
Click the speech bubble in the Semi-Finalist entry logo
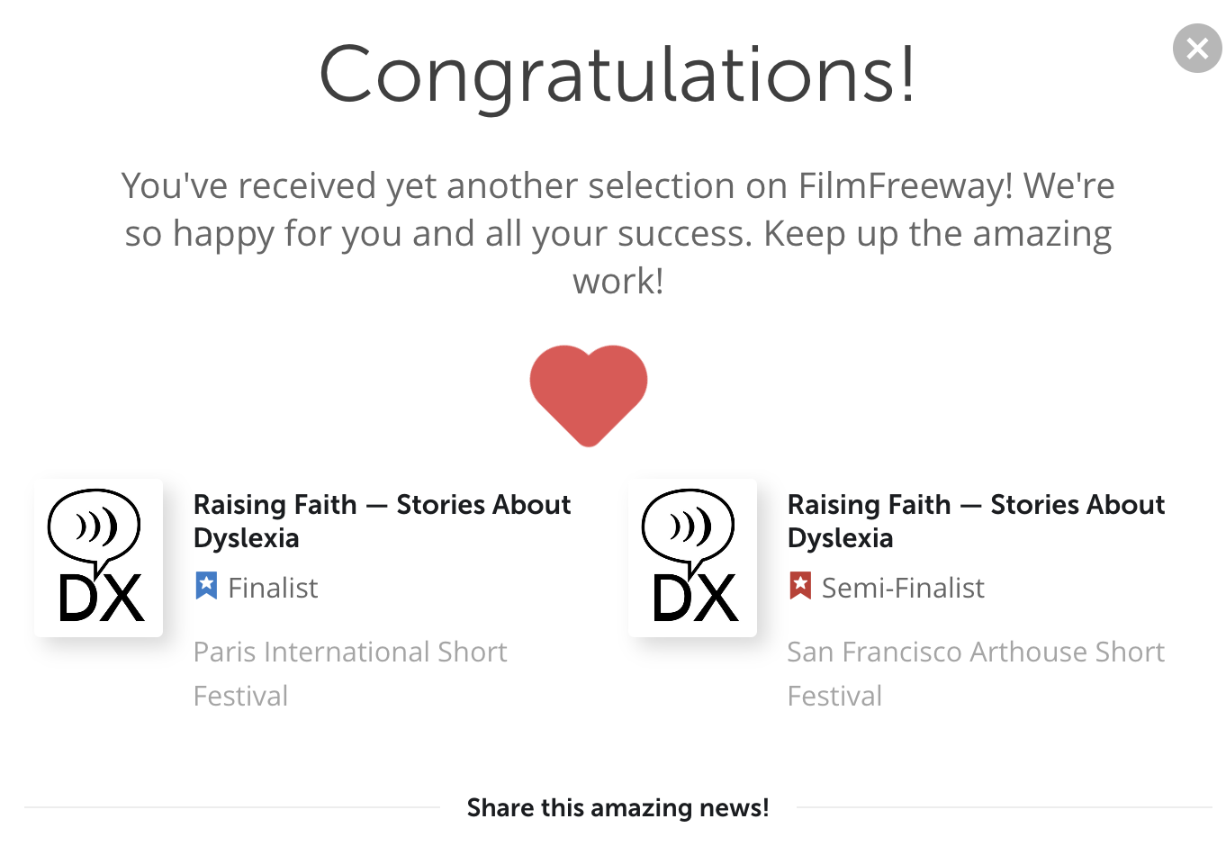(689, 525)
